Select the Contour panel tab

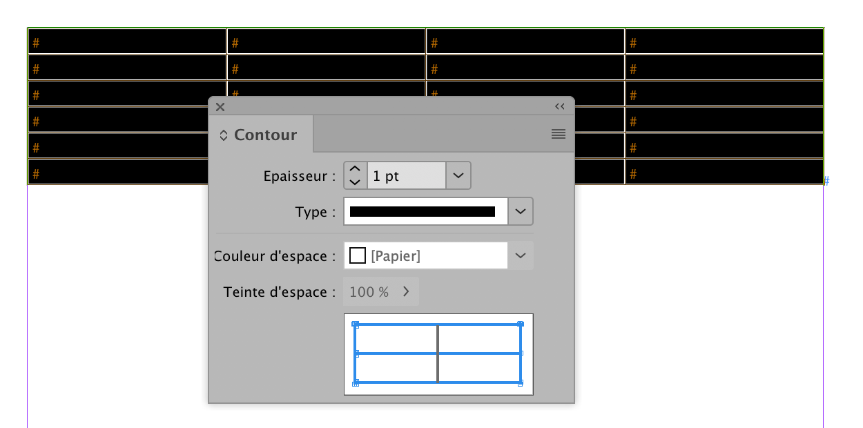pyautogui.click(x=266, y=135)
